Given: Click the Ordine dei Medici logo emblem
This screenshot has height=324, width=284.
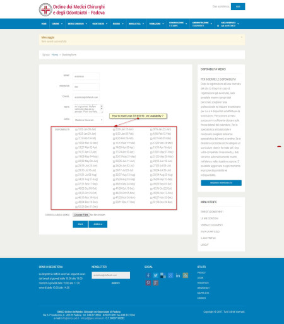Looking at the screenshot, I should pos(45,9).
